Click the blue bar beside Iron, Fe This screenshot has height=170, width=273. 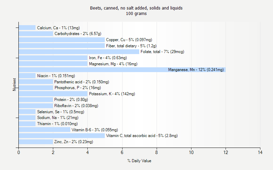pyautogui.click(x=53, y=58)
